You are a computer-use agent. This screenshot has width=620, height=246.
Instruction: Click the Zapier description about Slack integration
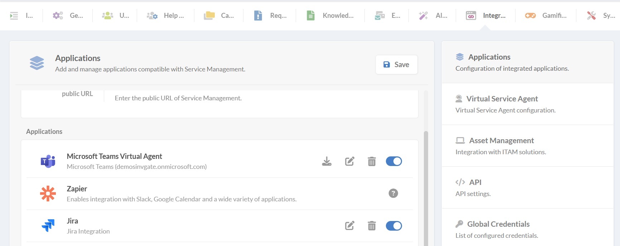[181, 199]
